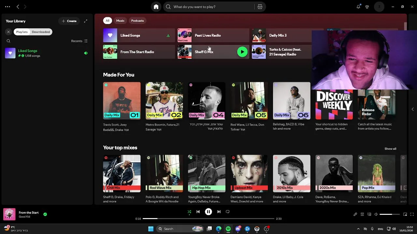Show hidden system tray icons
The width and height of the screenshot is (417, 234).
click(x=358, y=229)
